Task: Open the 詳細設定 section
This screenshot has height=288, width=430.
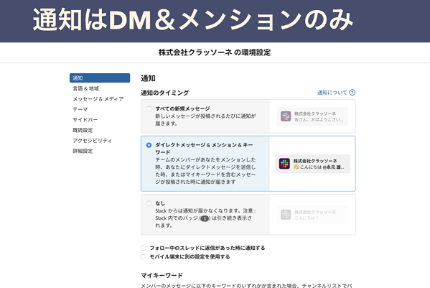Action: (83, 151)
